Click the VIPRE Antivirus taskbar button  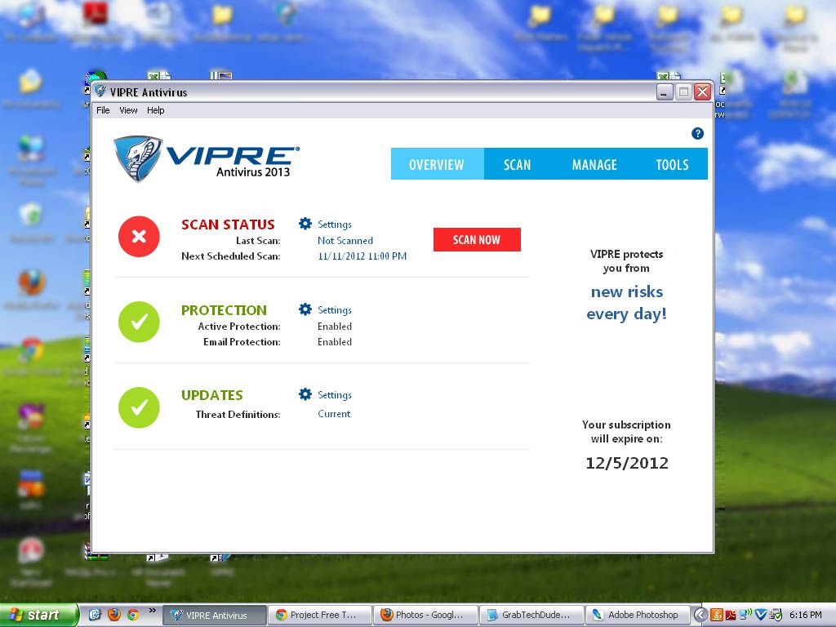215,616
